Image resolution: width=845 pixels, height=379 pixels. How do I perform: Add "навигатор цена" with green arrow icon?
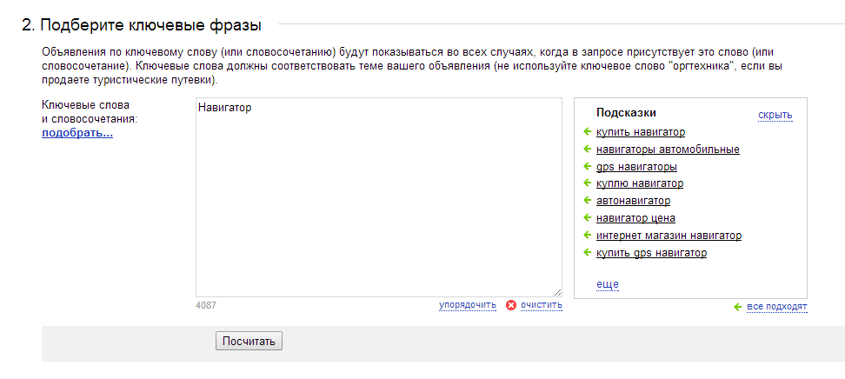pyautogui.click(x=588, y=218)
